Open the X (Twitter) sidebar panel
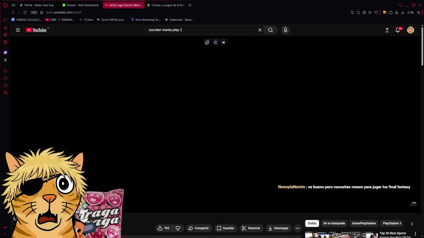This screenshot has height=238, width=424. tap(5, 60)
